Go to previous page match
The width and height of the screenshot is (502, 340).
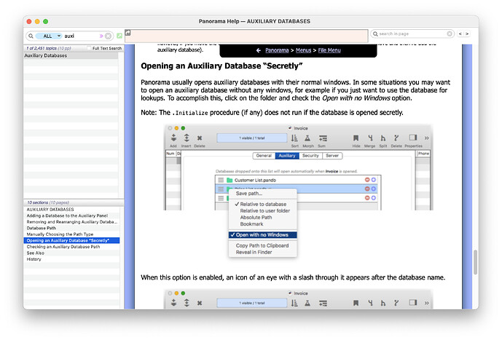(x=460, y=33)
